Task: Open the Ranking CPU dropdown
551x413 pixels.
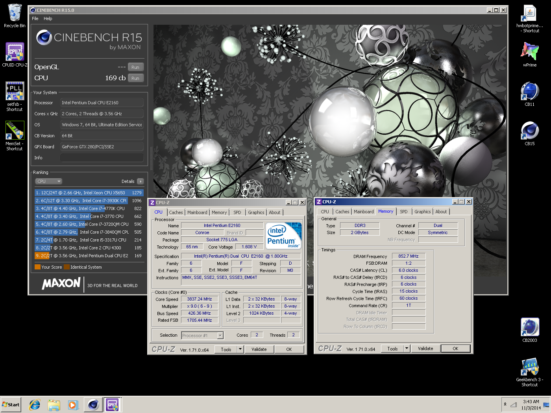Action: pos(49,181)
